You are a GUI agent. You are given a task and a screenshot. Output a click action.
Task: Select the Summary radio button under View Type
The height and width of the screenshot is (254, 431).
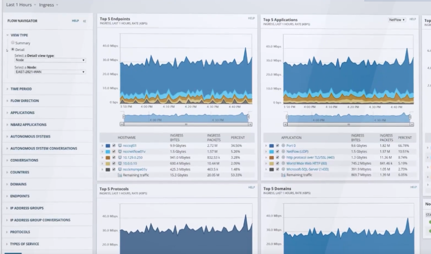coord(13,42)
